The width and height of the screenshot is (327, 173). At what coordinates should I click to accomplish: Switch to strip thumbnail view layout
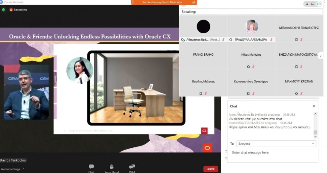(x=313, y=4)
